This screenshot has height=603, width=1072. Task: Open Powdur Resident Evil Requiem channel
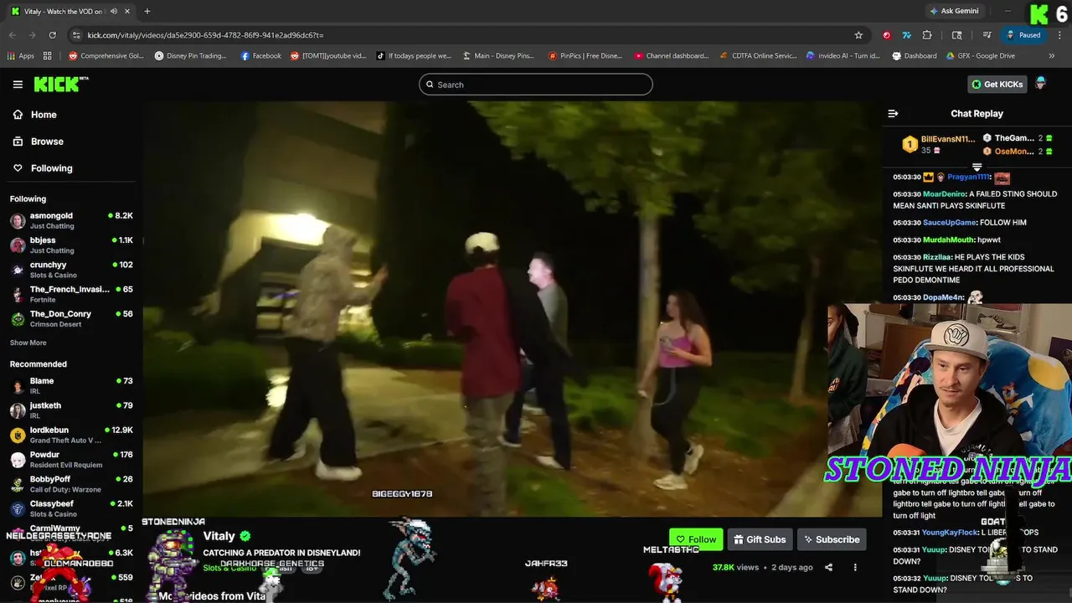point(71,459)
